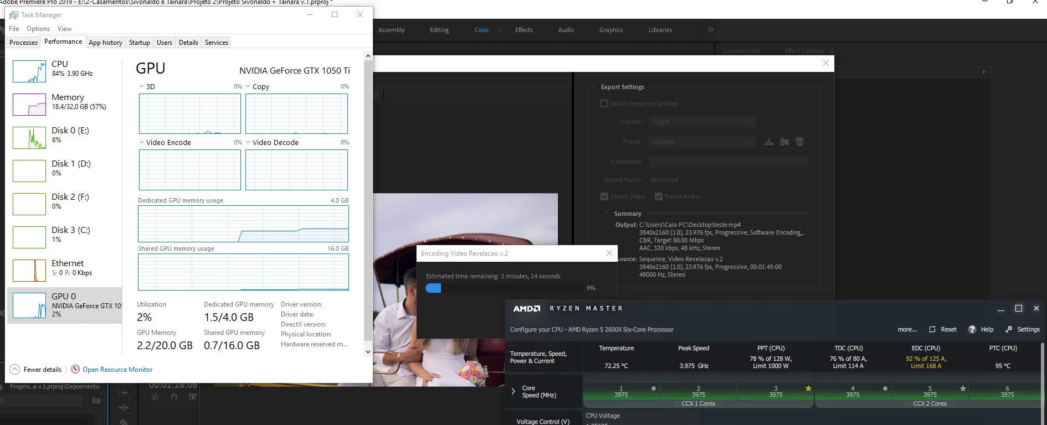
Task: Toggle Match Sequence Settings checkbox
Action: 604,103
